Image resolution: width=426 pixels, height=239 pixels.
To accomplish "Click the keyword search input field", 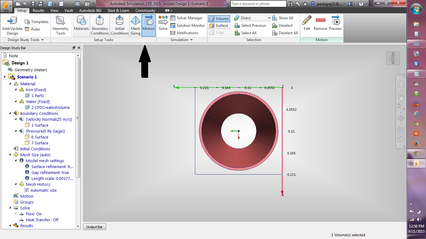I will click(258, 4).
